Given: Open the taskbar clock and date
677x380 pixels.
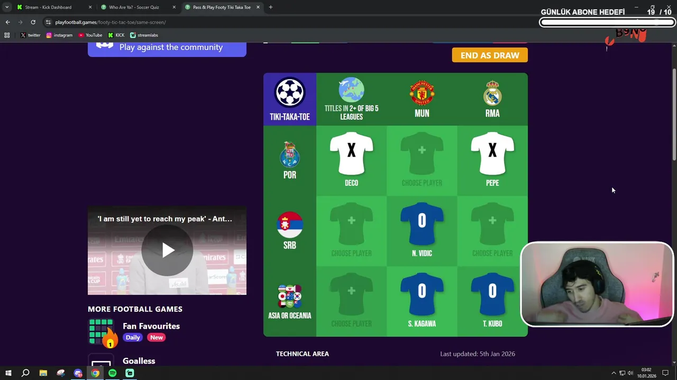Looking at the screenshot, I should pyautogui.click(x=646, y=373).
